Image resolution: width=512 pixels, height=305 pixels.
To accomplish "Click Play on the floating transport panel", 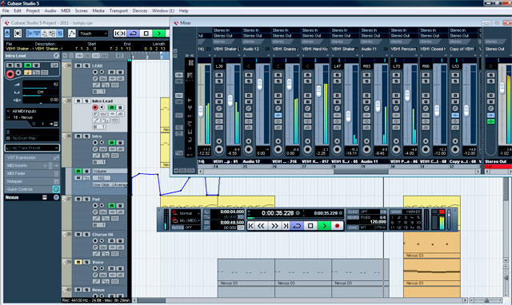I will [x=323, y=225].
